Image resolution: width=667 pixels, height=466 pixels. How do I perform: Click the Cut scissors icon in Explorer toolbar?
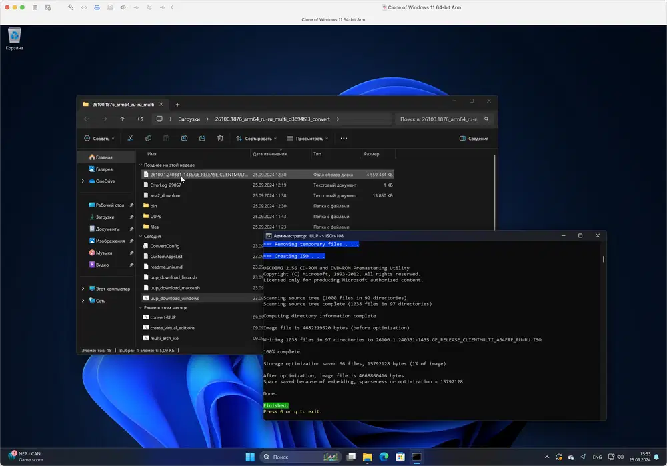point(131,139)
